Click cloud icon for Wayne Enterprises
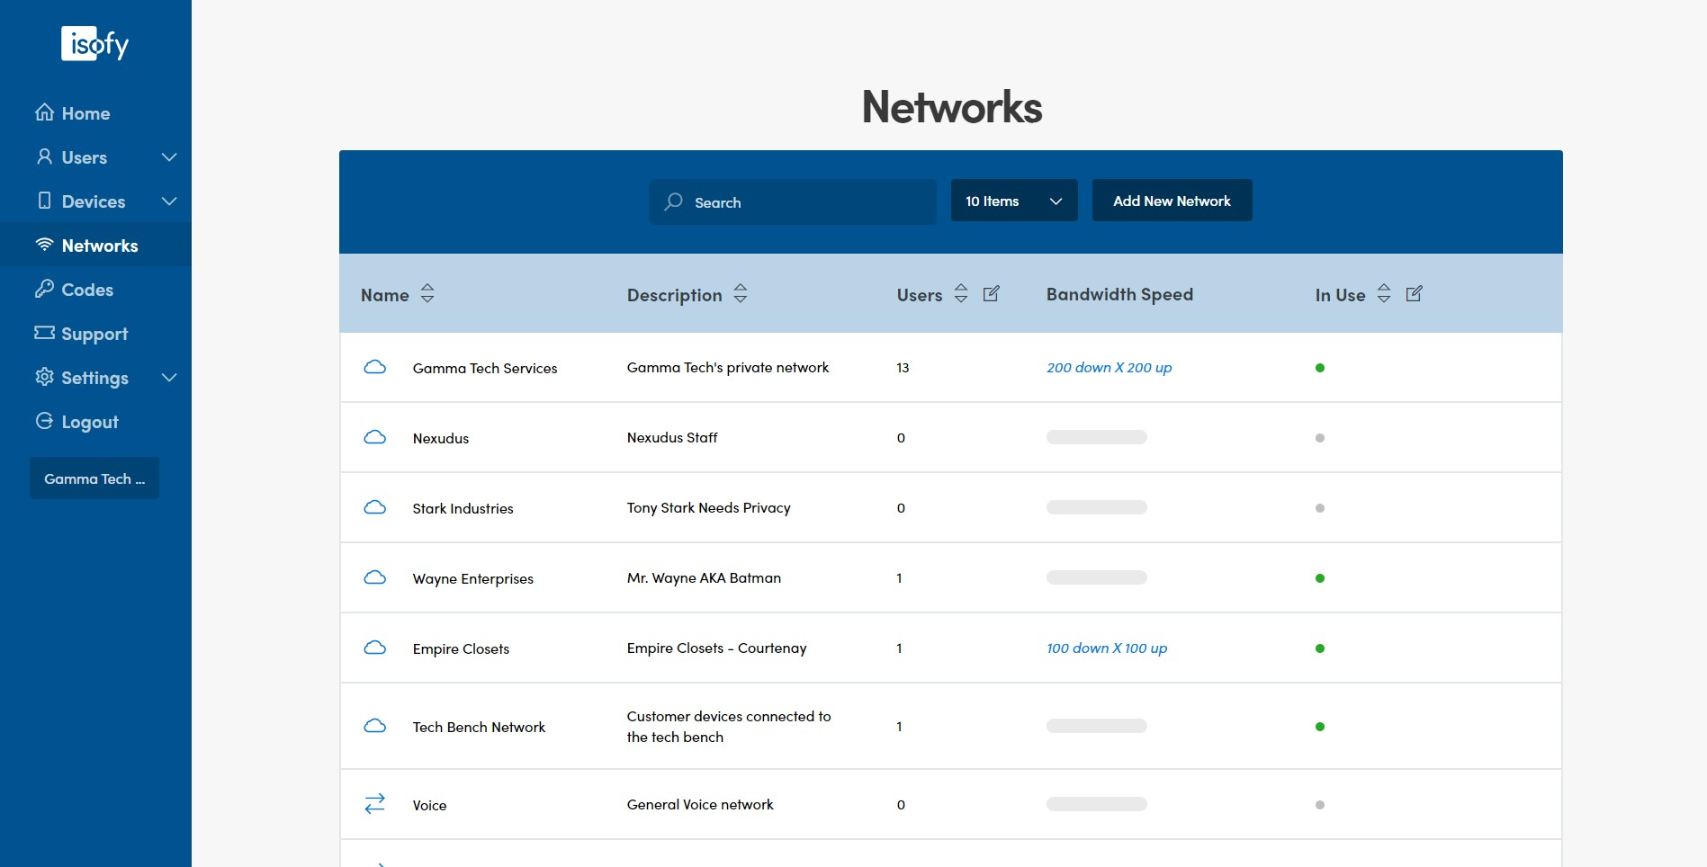This screenshot has width=1707, height=867. pos(375,577)
